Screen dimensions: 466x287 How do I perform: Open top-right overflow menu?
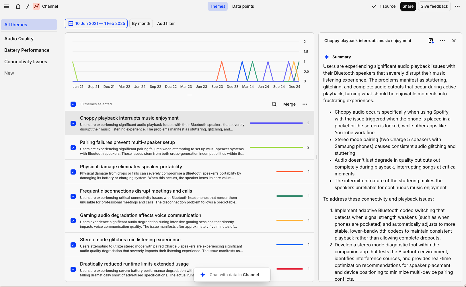point(457,6)
